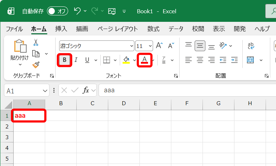The height and width of the screenshot is (166, 276).
Task: Click the Excel app icon in title bar
Action: (x=11, y=11)
